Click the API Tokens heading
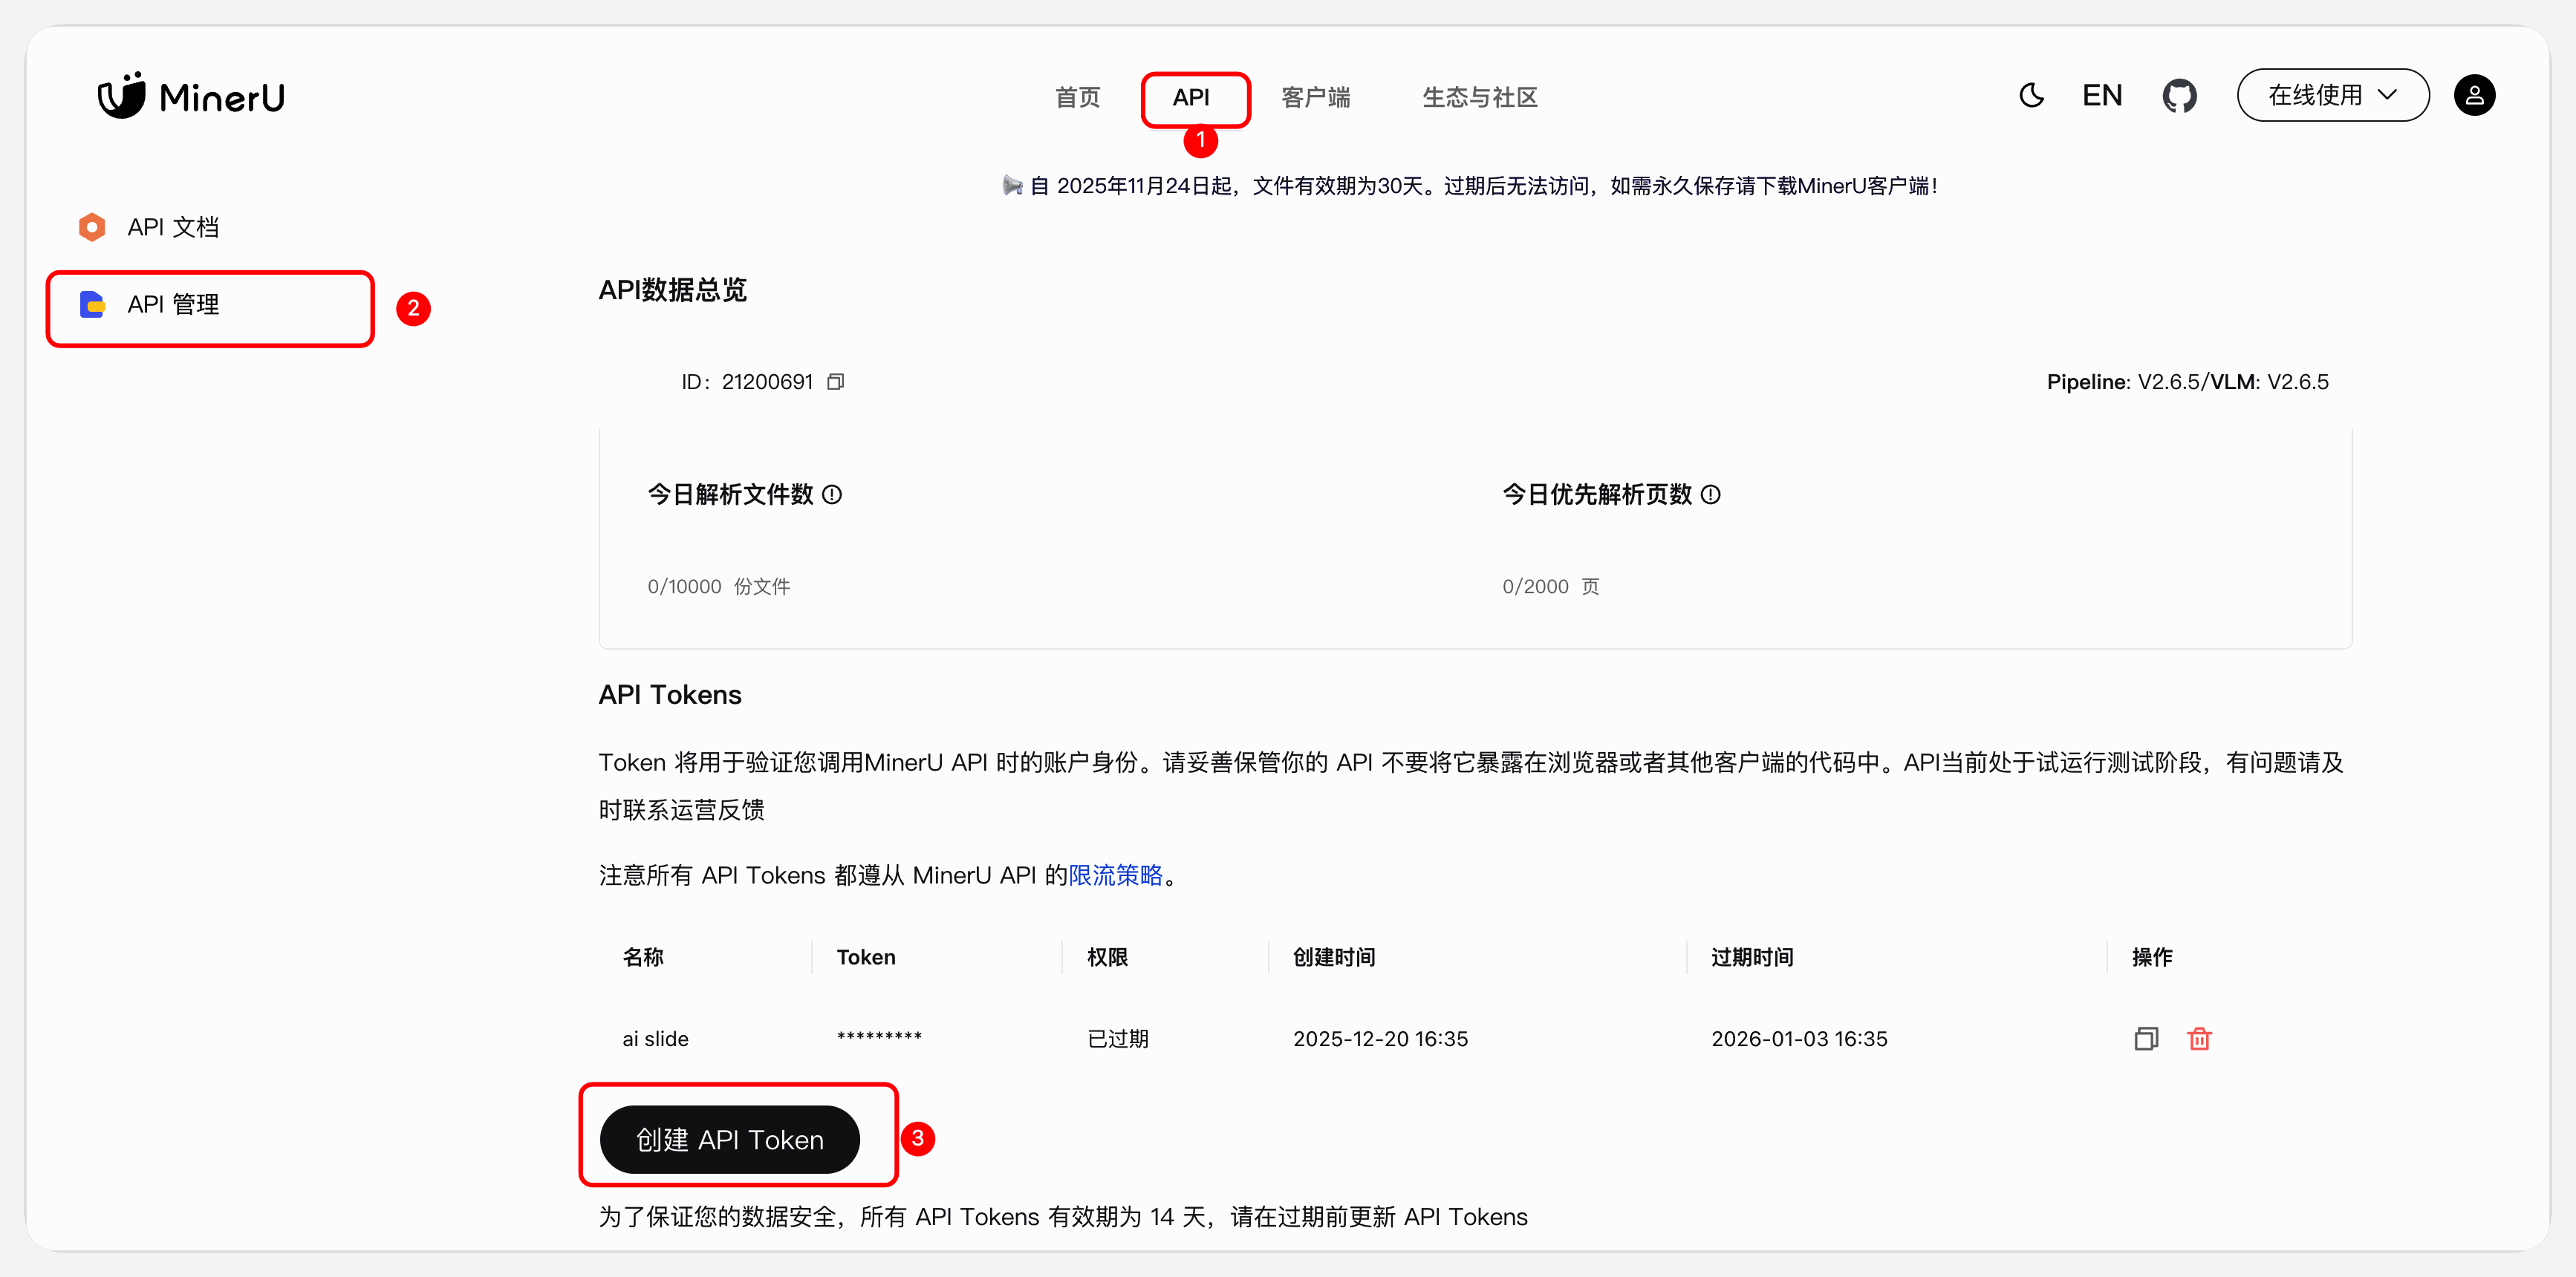2576x1277 pixels. (x=670, y=694)
